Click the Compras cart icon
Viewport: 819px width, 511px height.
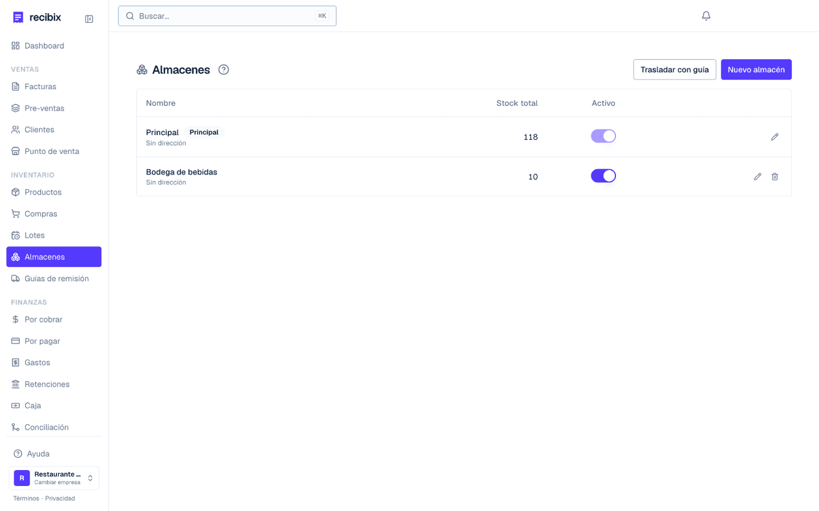[15, 213]
